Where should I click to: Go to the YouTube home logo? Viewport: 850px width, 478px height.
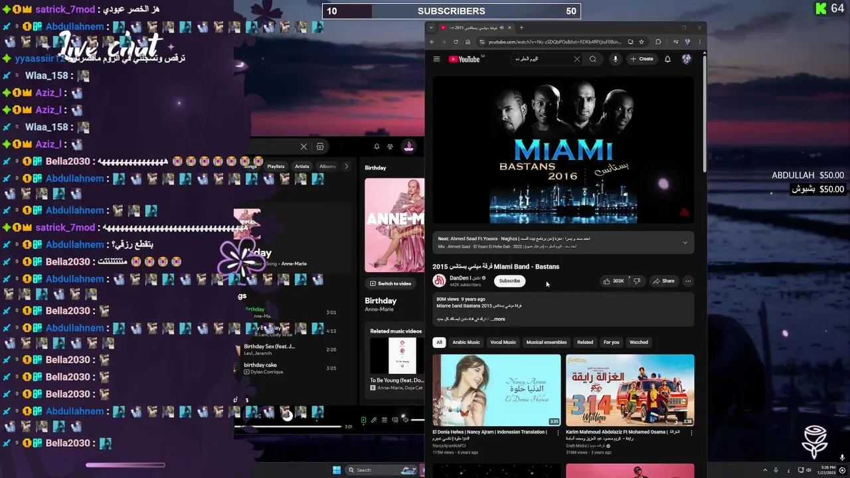coord(464,59)
